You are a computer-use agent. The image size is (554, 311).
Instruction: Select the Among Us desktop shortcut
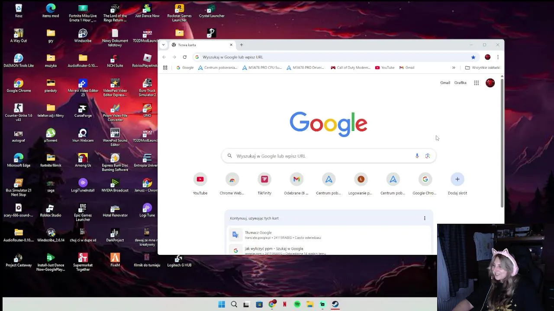coord(83,161)
